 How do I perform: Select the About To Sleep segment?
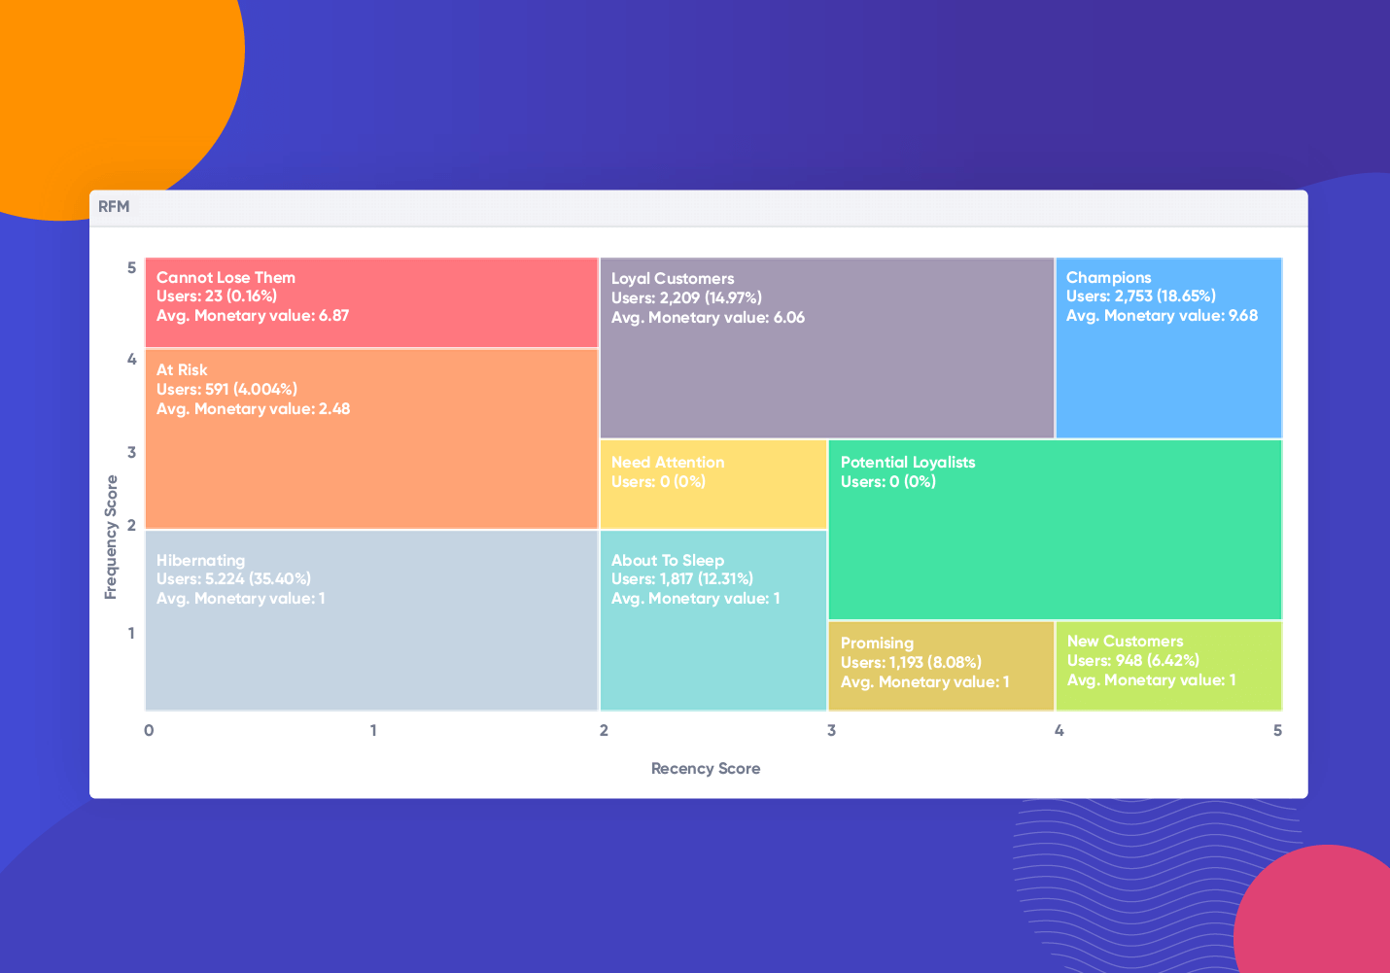[713, 620]
